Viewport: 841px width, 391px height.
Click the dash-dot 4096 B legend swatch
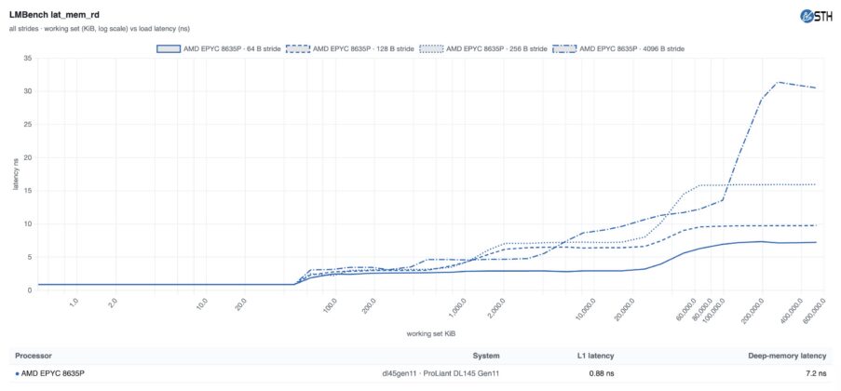(x=564, y=48)
